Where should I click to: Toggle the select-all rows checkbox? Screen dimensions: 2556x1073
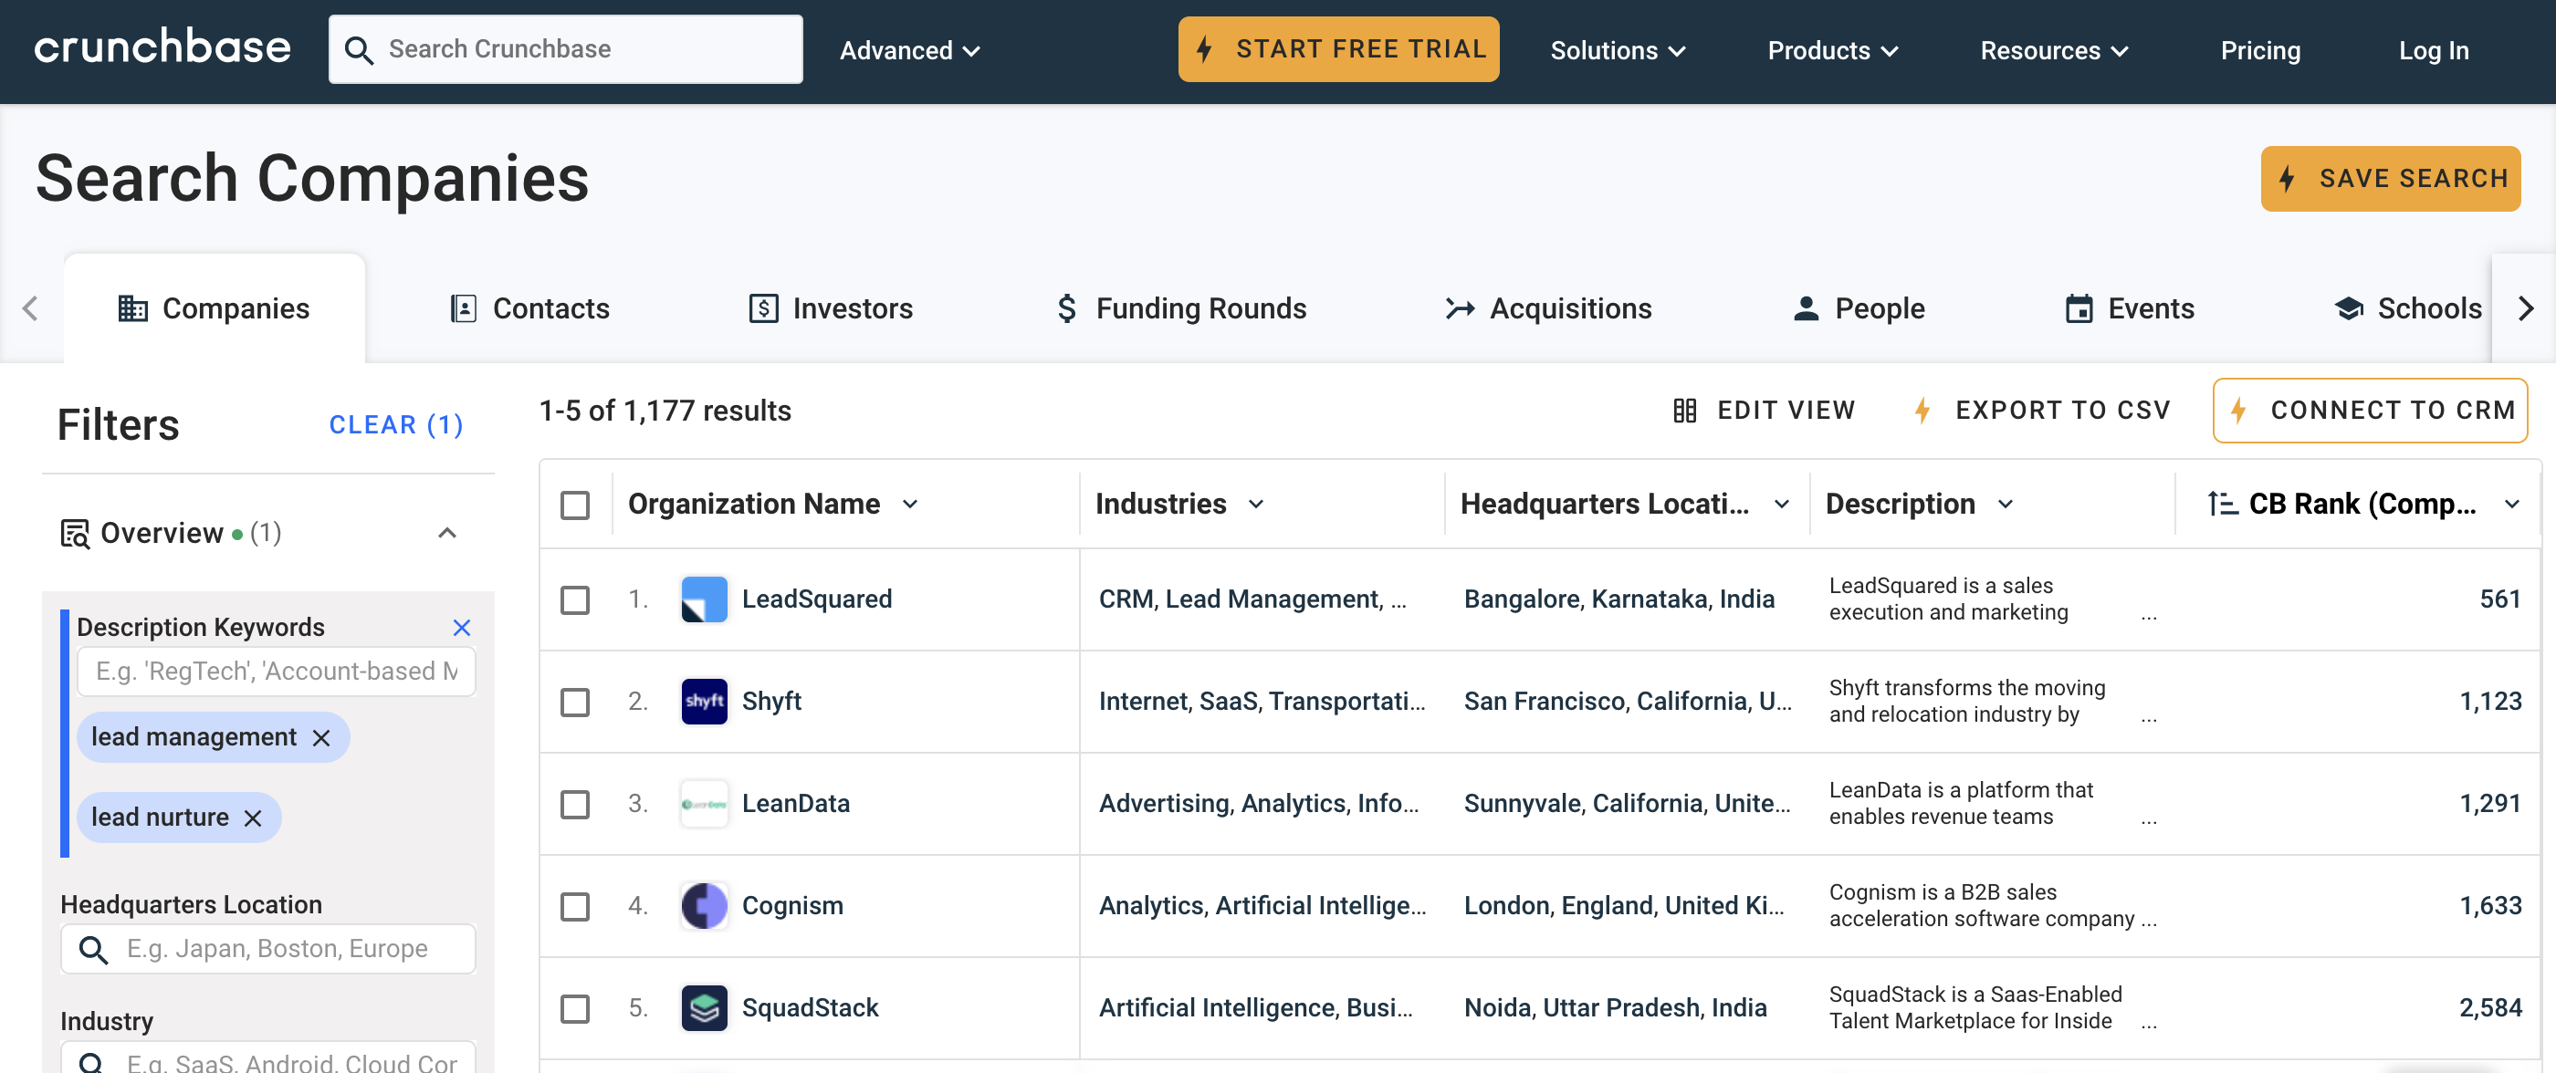pyautogui.click(x=574, y=505)
